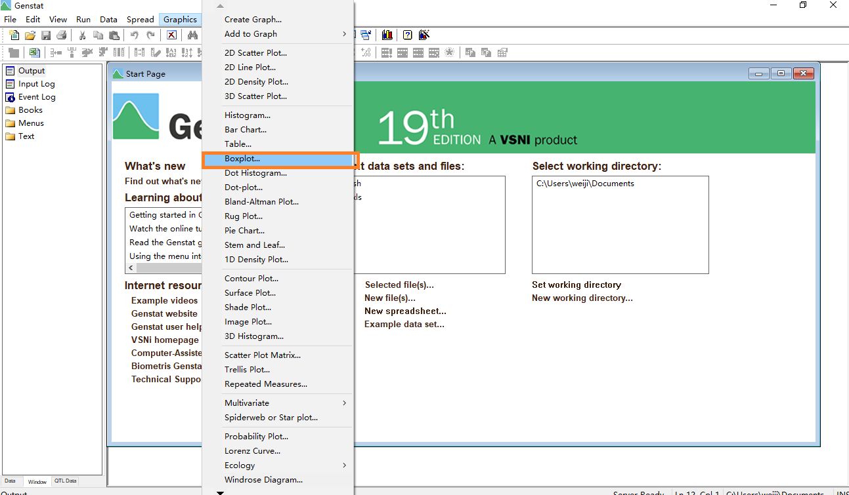This screenshot has width=849, height=495.
Task: Click the binoculars Find icon
Action: click(x=192, y=35)
